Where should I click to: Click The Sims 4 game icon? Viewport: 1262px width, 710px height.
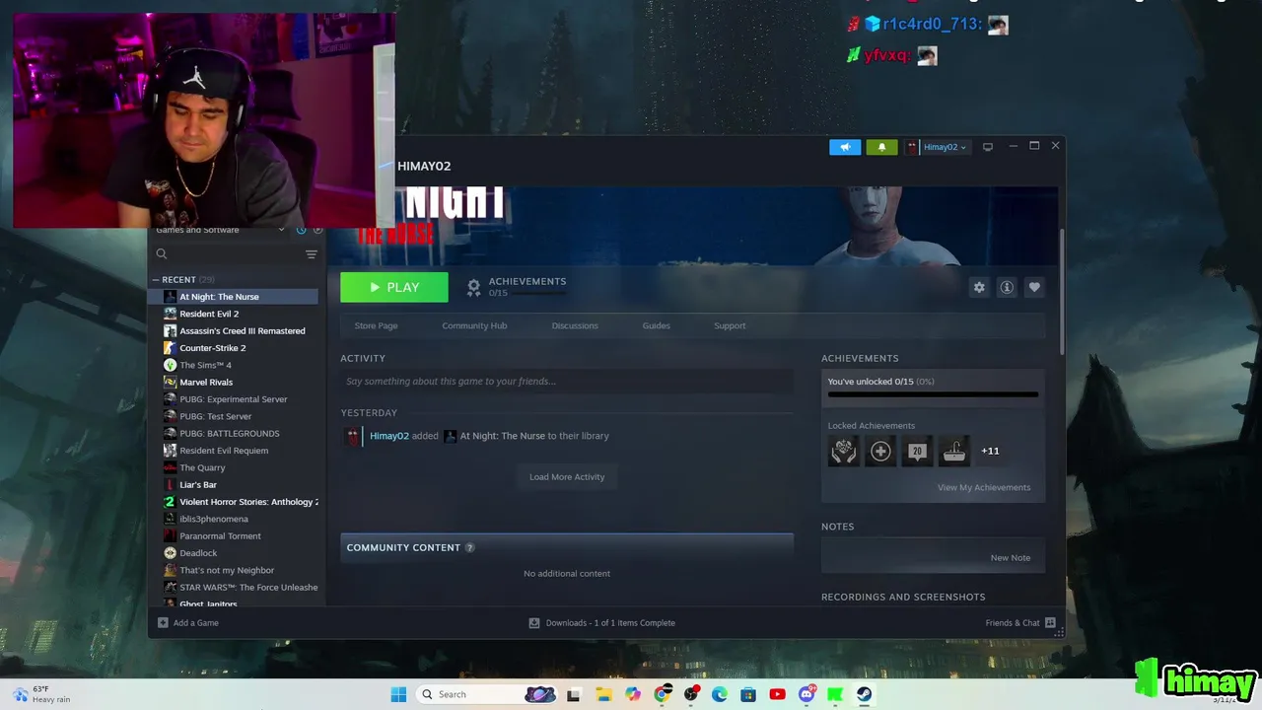(x=170, y=365)
